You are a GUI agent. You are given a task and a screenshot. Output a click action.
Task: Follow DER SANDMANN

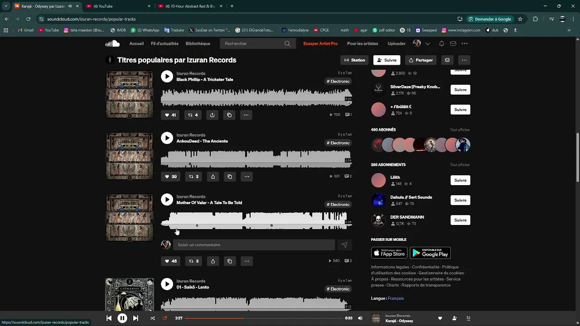(x=460, y=220)
